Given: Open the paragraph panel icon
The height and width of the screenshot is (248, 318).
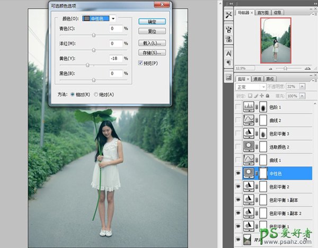Looking at the screenshot, I should pos(228,63).
